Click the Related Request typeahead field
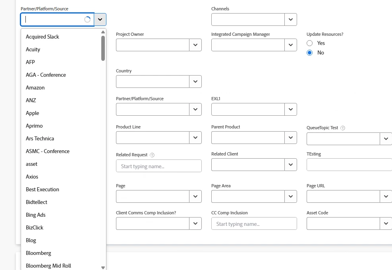Image resolution: width=392 pixels, height=270 pixels. 159,166
